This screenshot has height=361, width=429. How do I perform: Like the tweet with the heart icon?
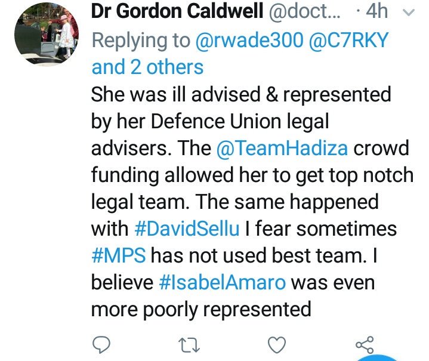pos(277,345)
